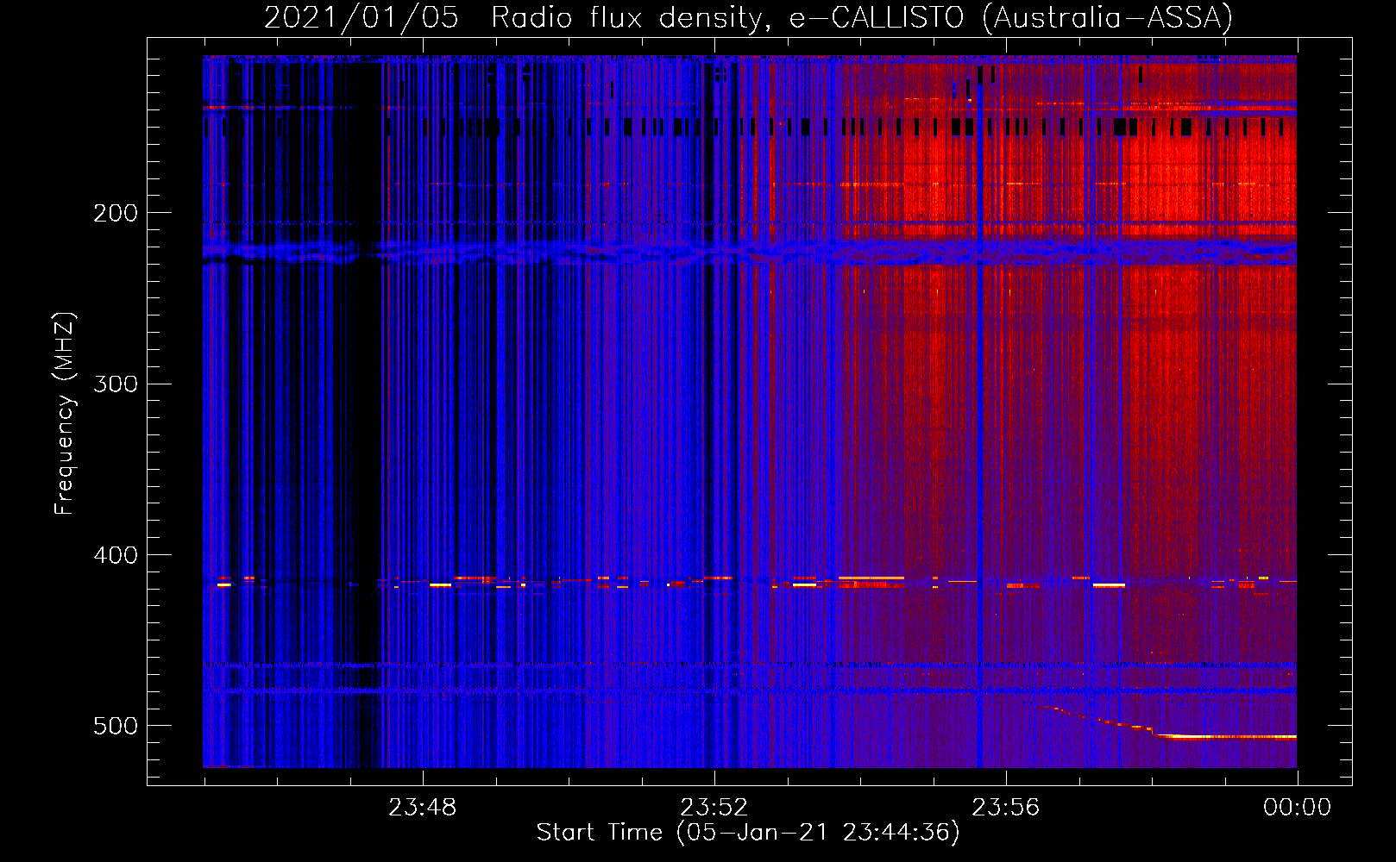Viewport: 1396px width, 862px height.
Task: Select the 500 MHz tick label
Action: [116, 726]
